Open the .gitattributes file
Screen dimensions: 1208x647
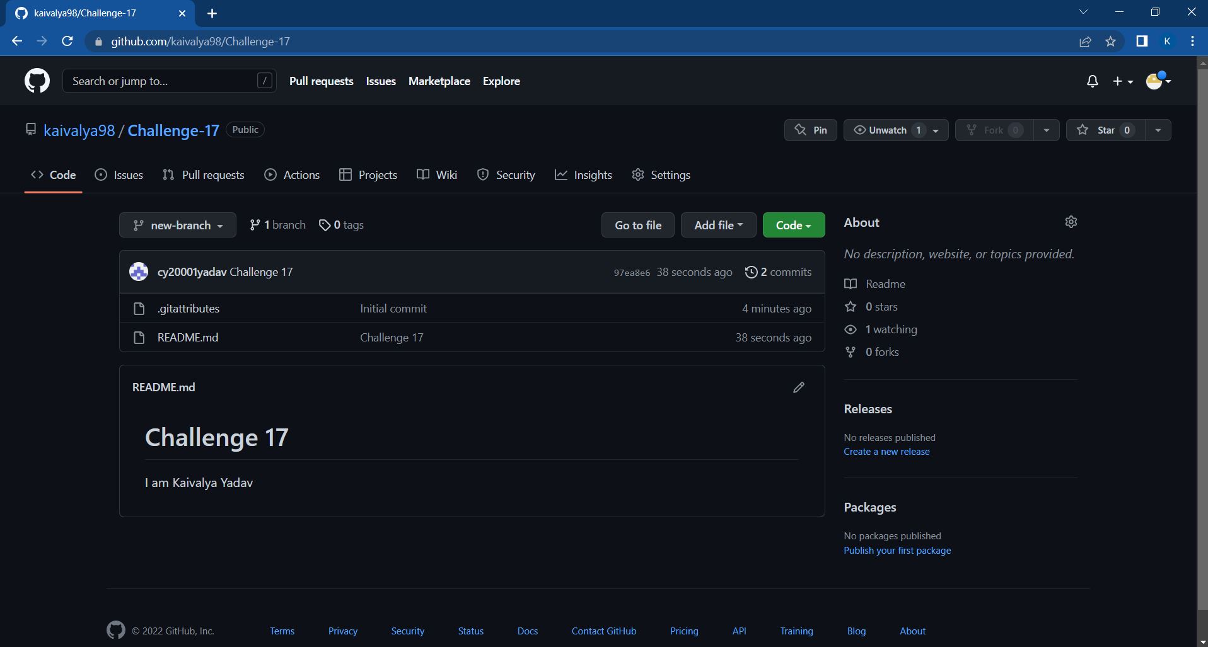(189, 309)
